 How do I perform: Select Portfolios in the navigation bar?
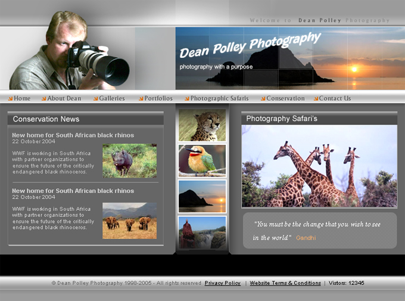click(x=158, y=98)
